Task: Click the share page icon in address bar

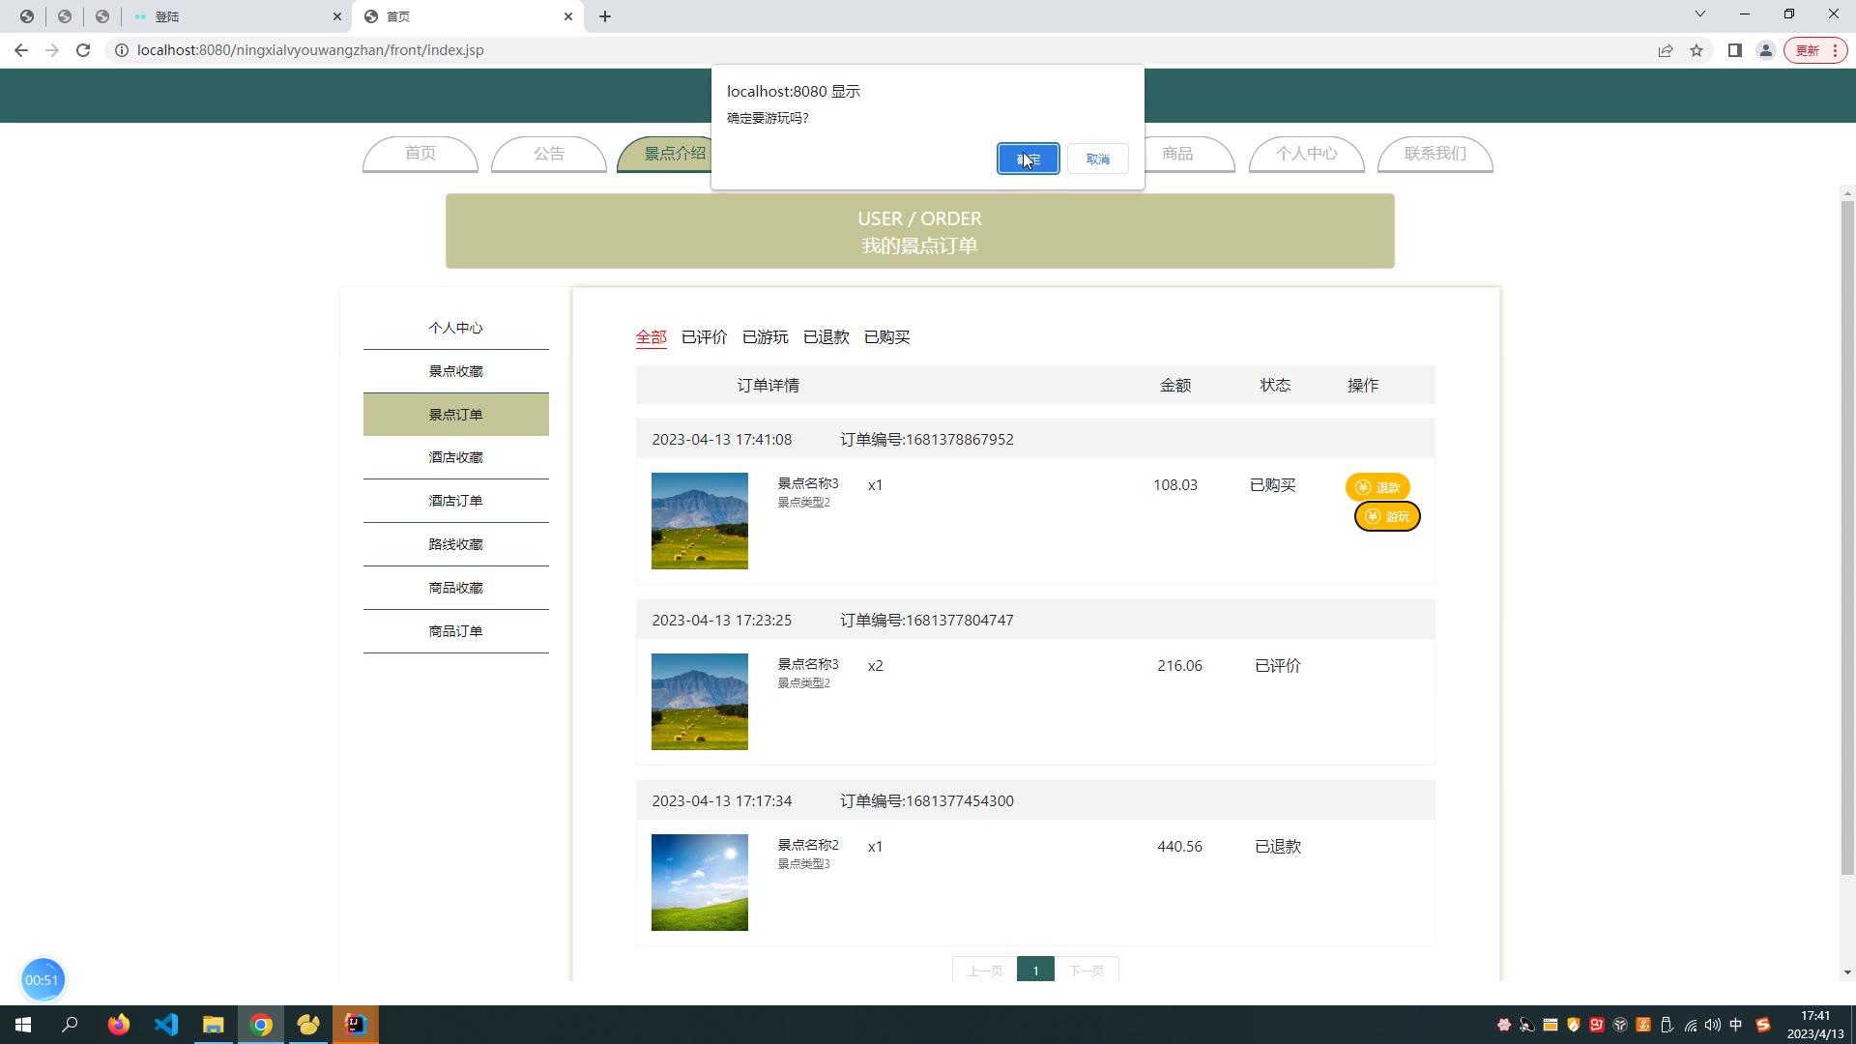Action: (x=1666, y=50)
